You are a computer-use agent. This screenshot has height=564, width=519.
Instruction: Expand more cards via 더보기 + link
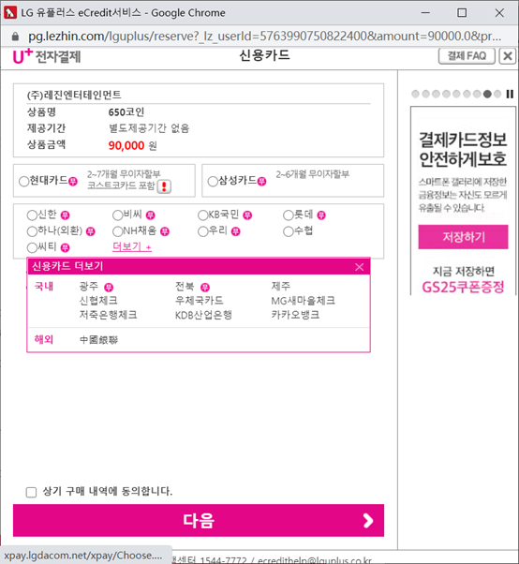pyautogui.click(x=132, y=246)
